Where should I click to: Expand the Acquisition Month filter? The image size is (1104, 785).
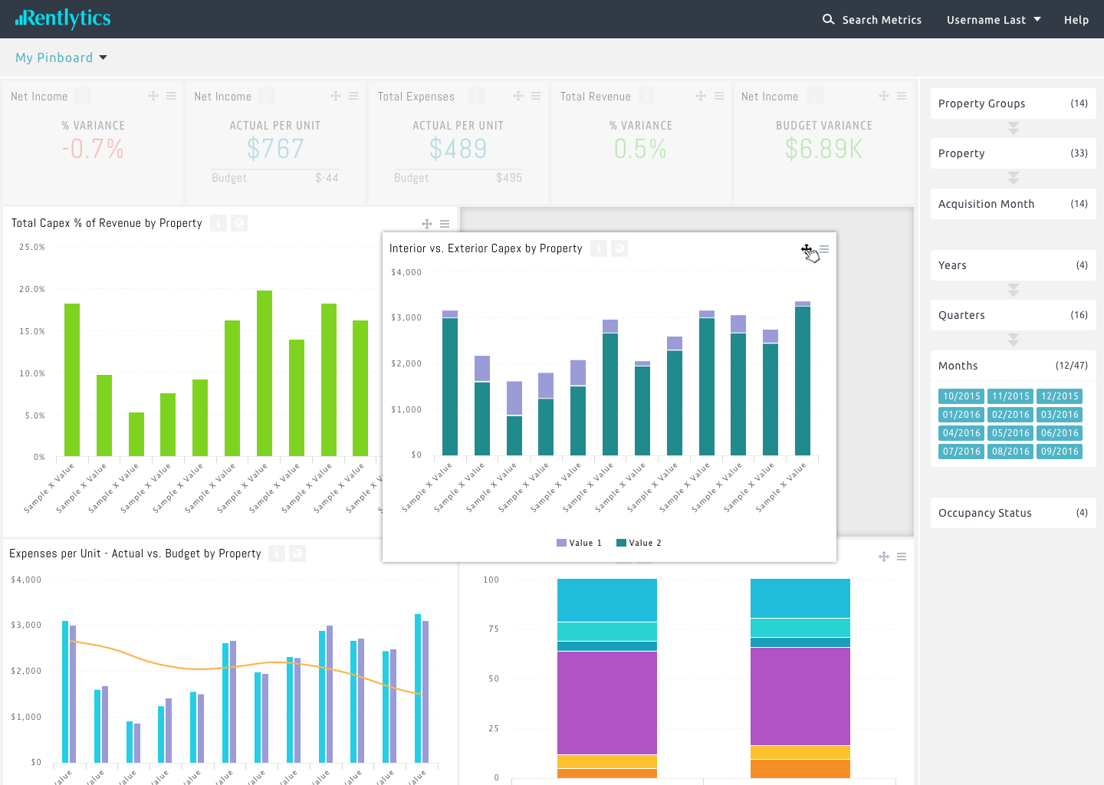[1013, 204]
